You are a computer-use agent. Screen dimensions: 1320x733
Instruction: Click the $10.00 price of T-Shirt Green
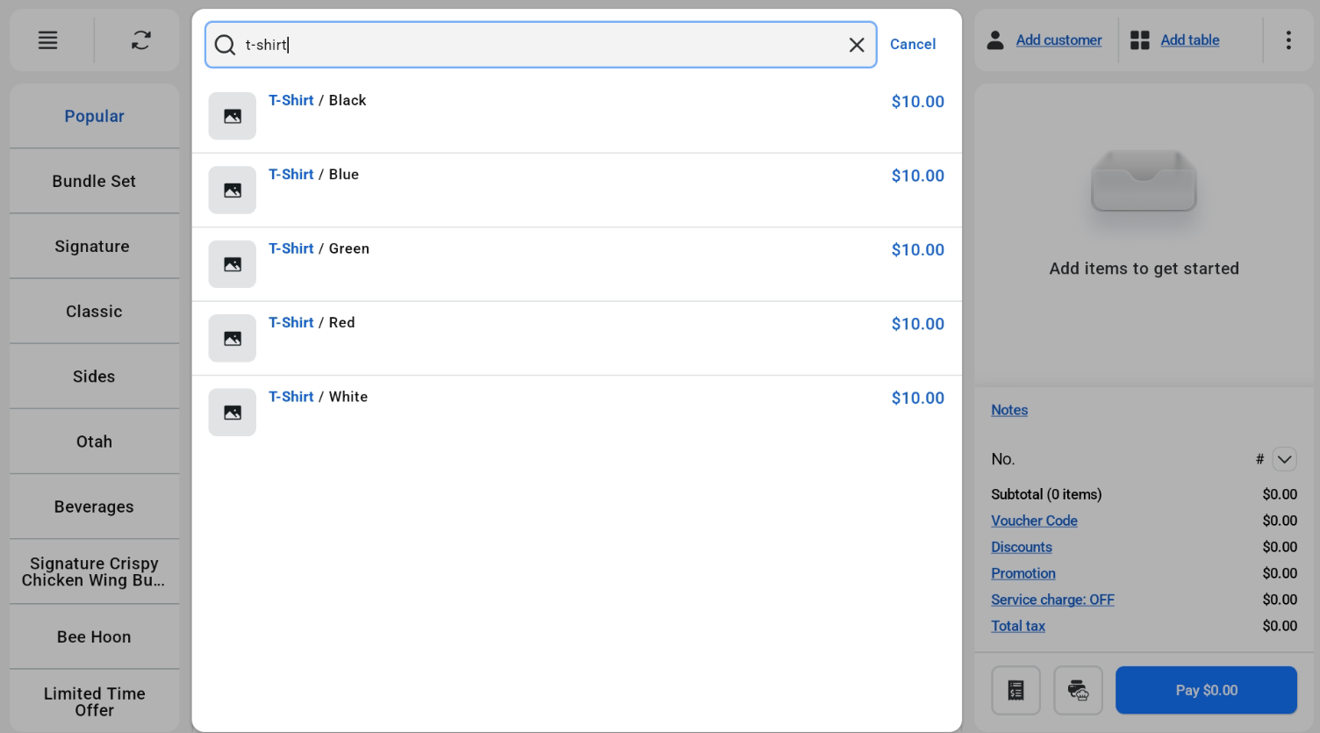918,250
